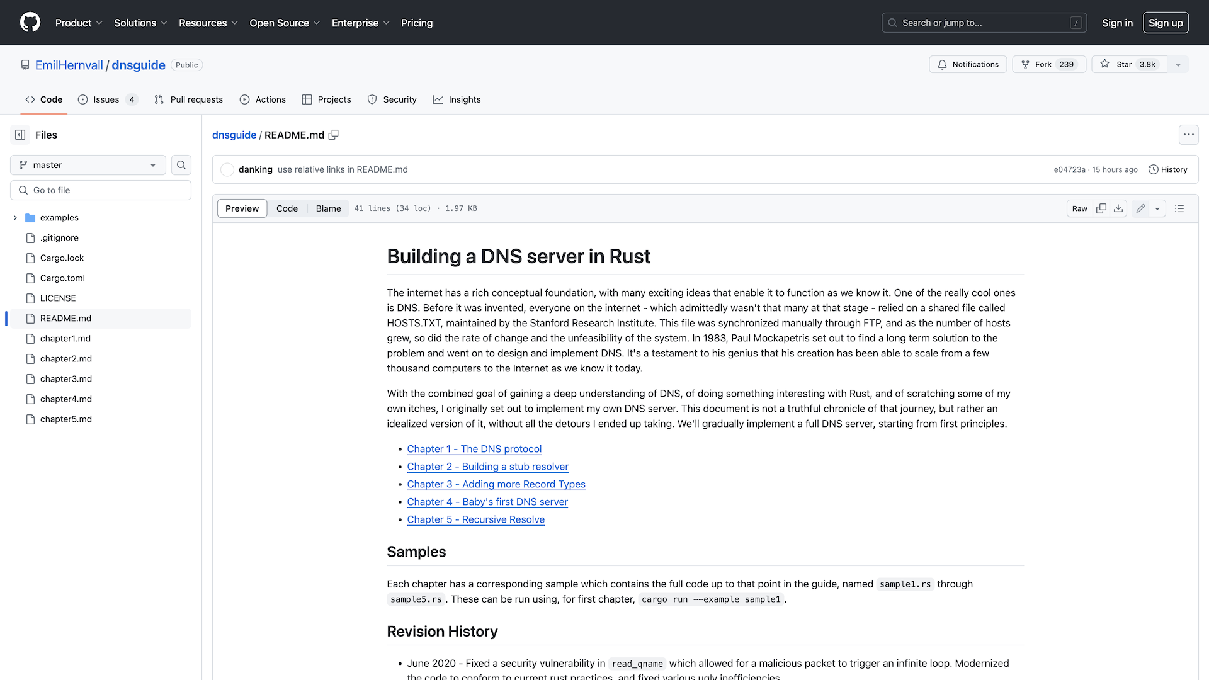Open Chapter 3 - Adding more Record Types

[496, 484]
